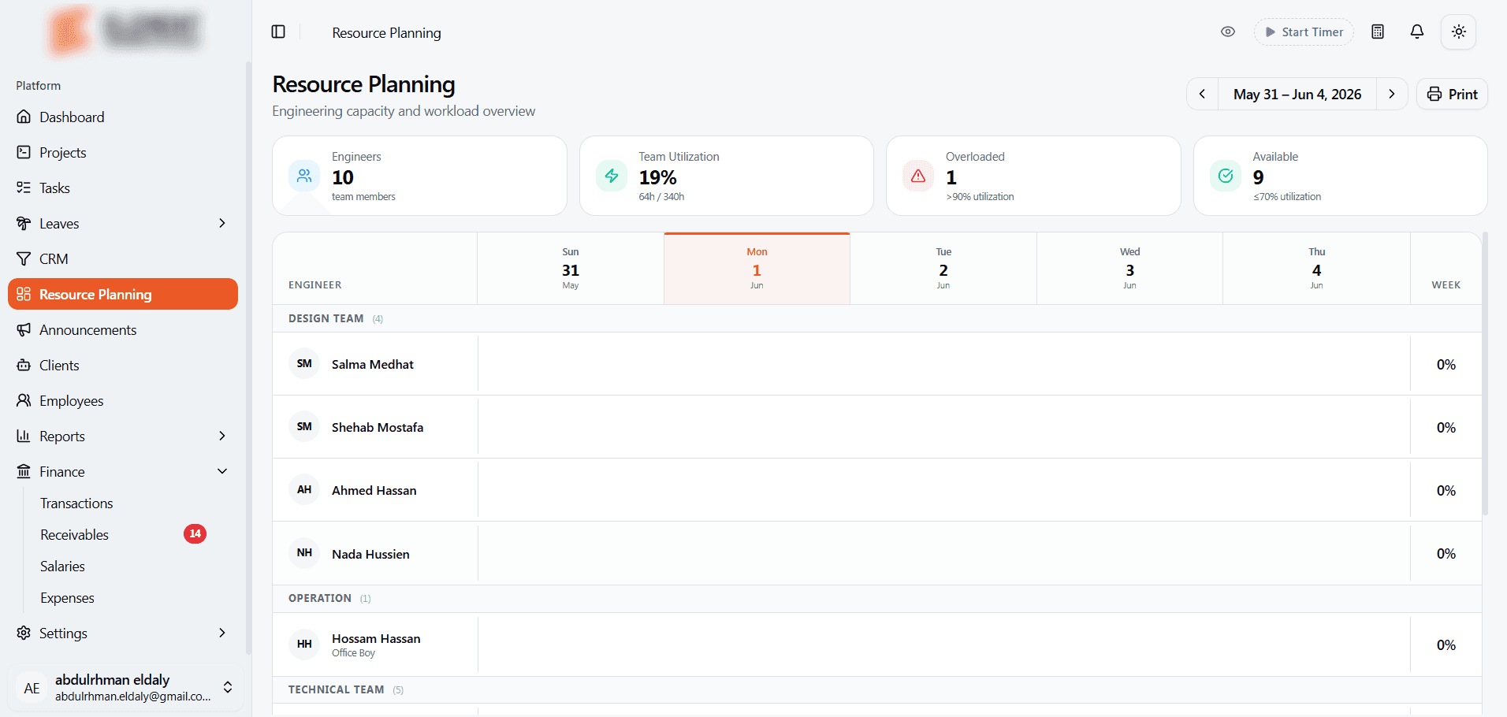Image resolution: width=1507 pixels, height=717 pixels.
Task: Open Salaries under Finance
Action: [x=62, y=567]
